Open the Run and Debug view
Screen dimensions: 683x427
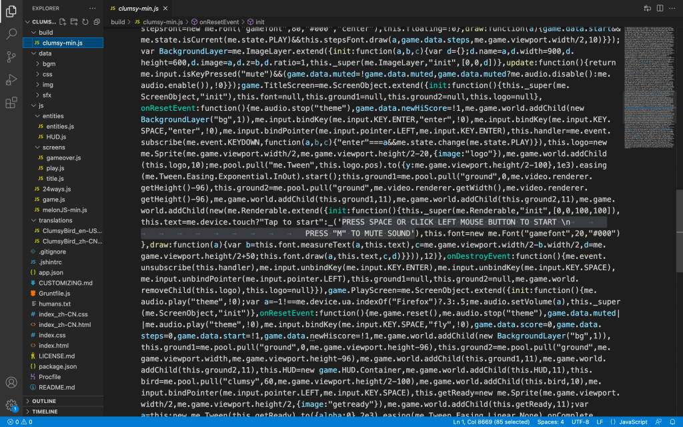[11, 80]
